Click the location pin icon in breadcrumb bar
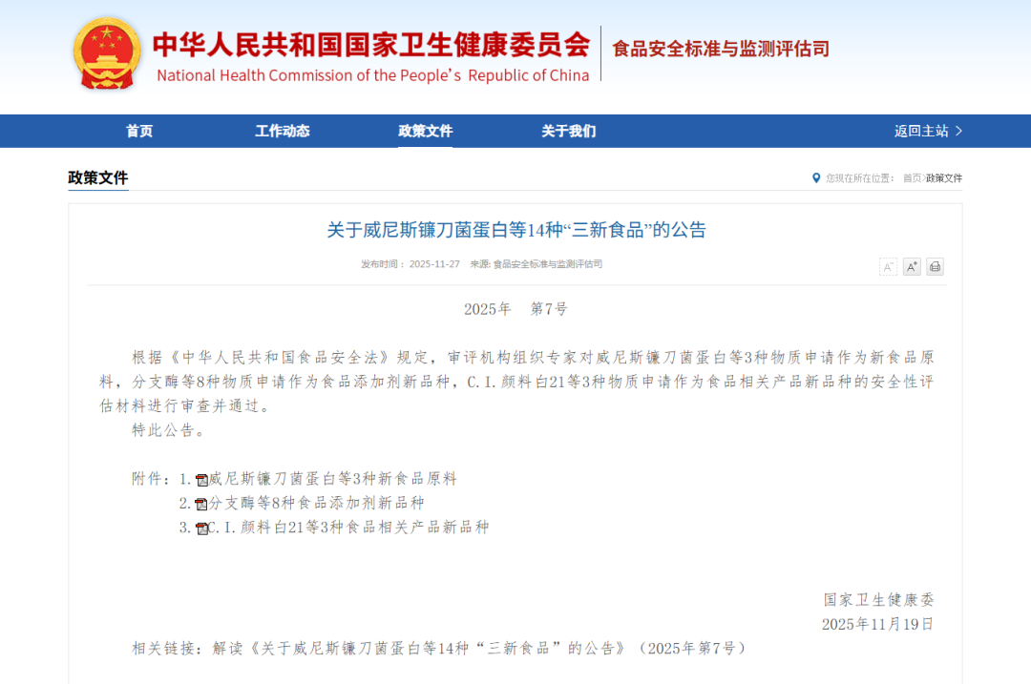The height and width of the screenshot is (684, 1031). 815,178
